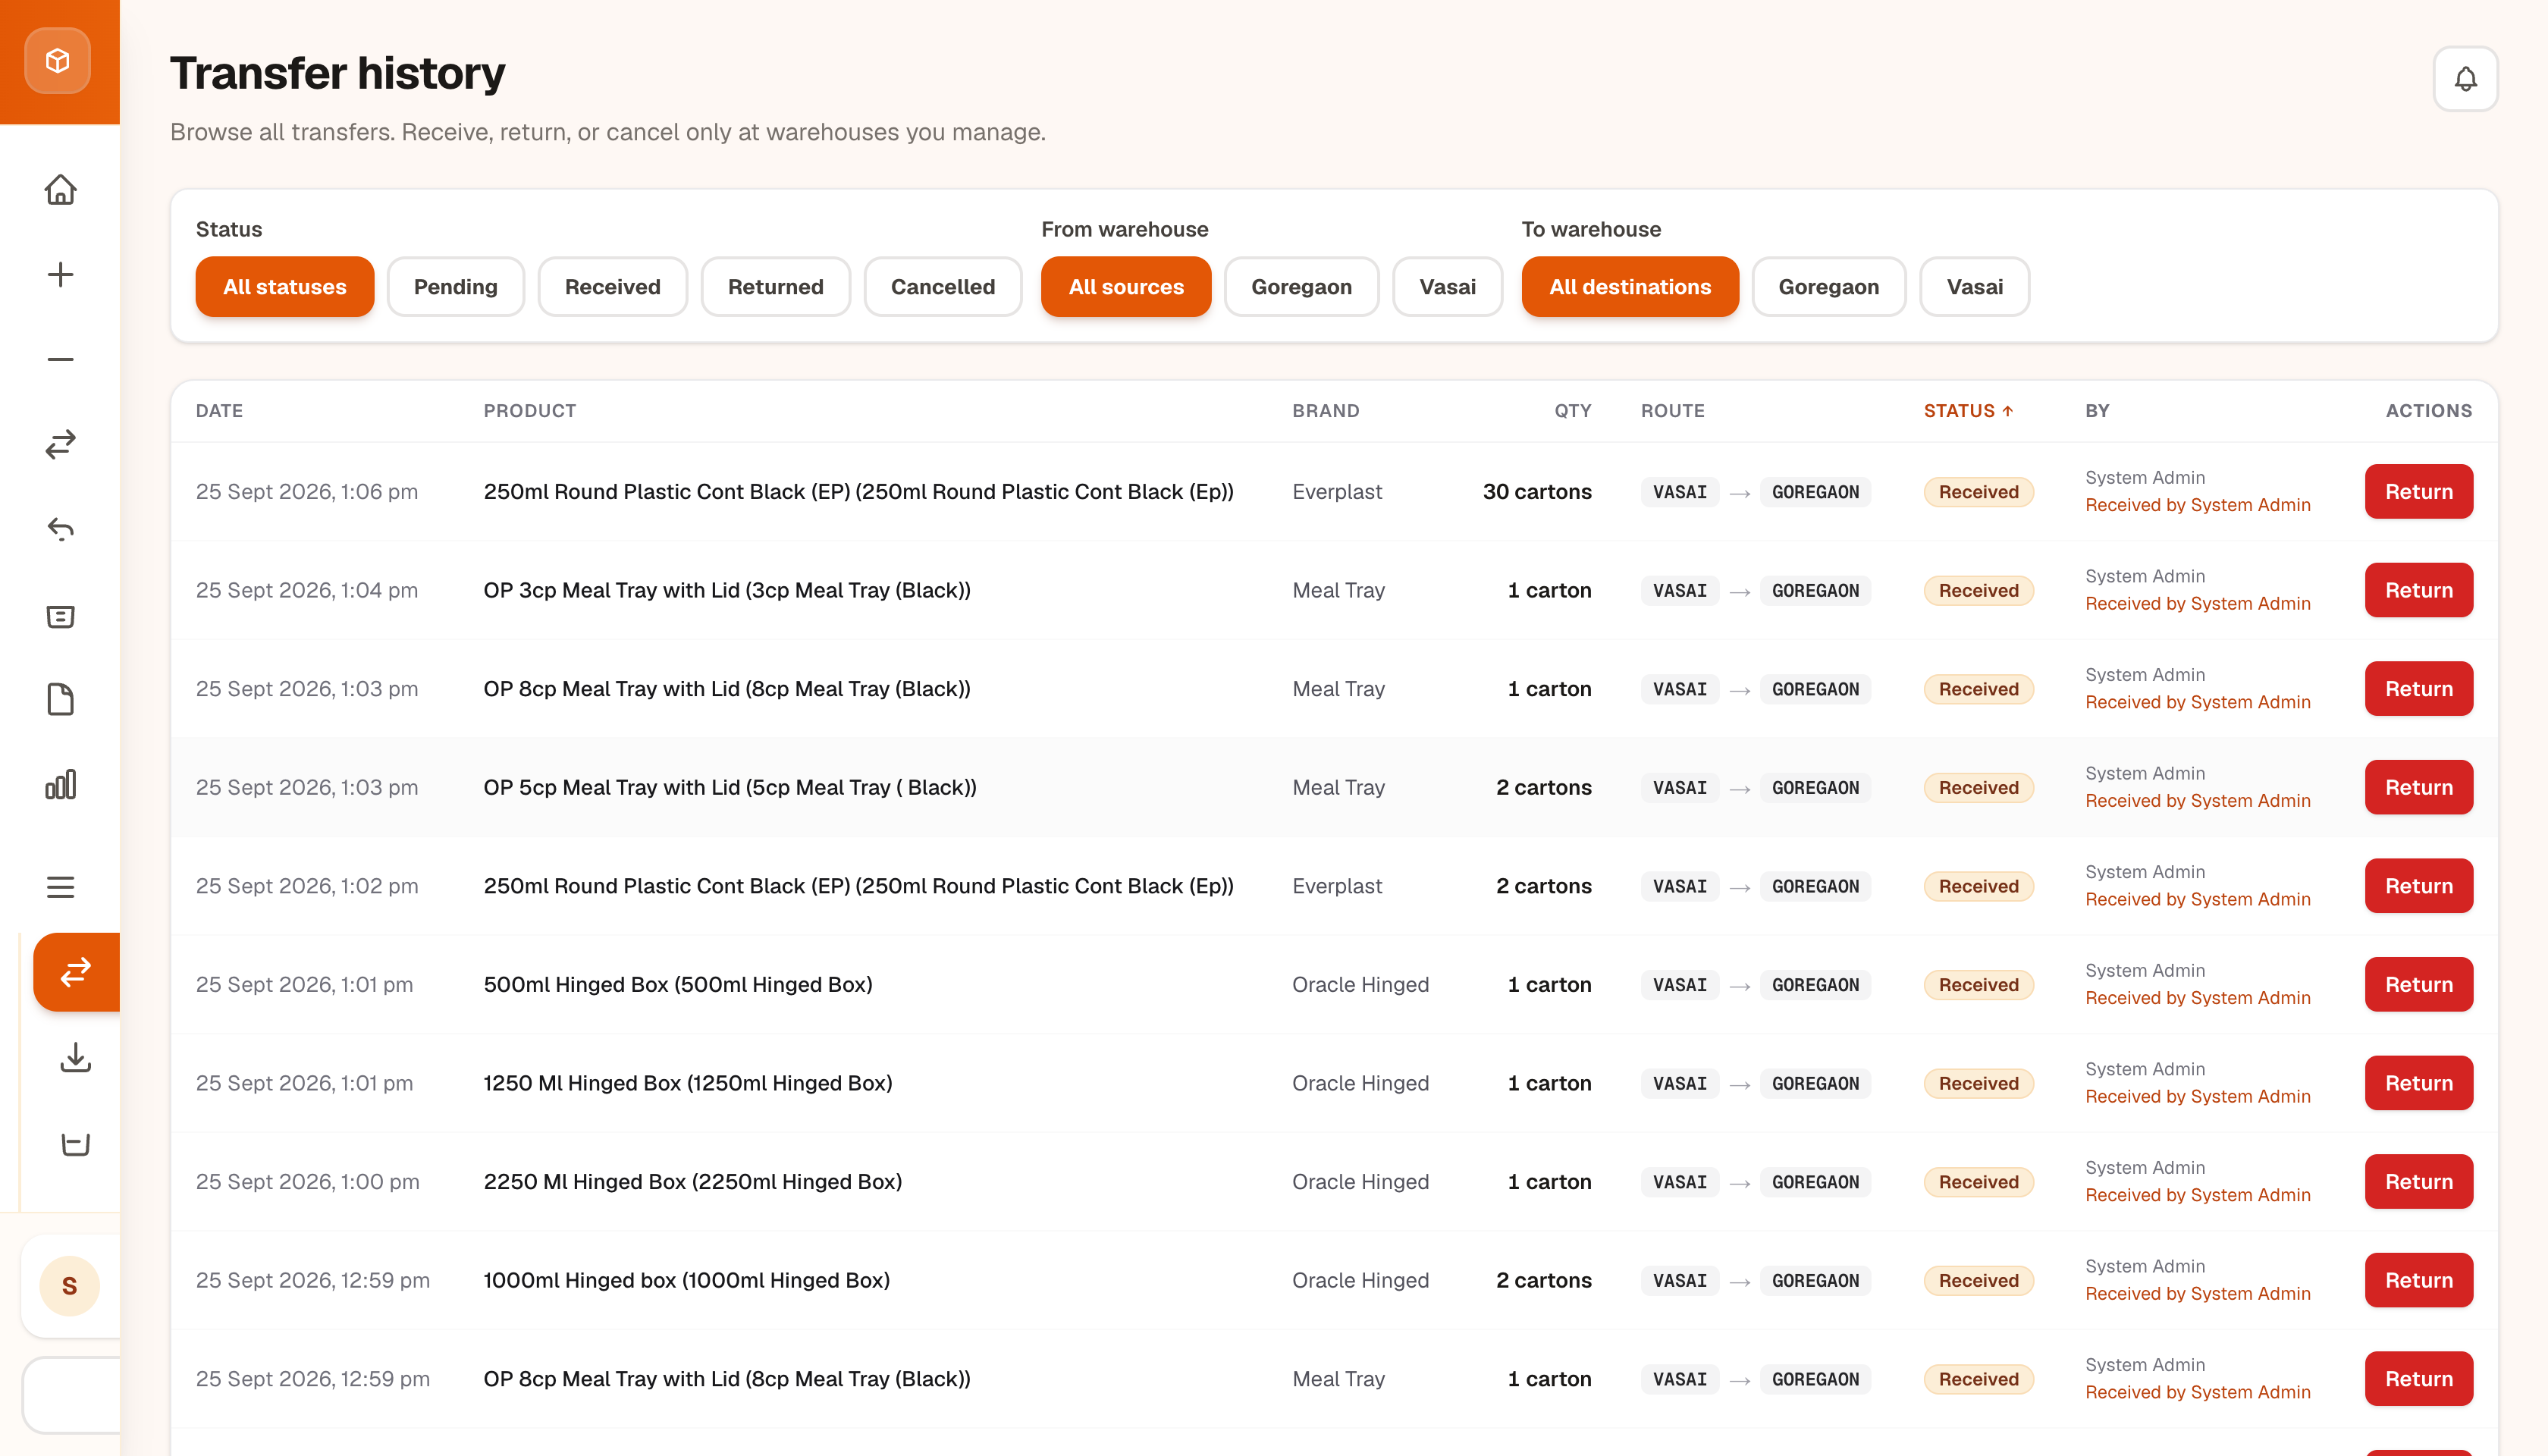The height and width of the screenshot is (1456, 2548).
Task: Set From warehouse to Goregaon
Action: (1302, 287)
